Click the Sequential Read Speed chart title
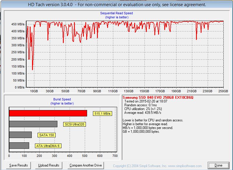The height and width of the screenshot is (170, 233). click(x=116, y=13)
